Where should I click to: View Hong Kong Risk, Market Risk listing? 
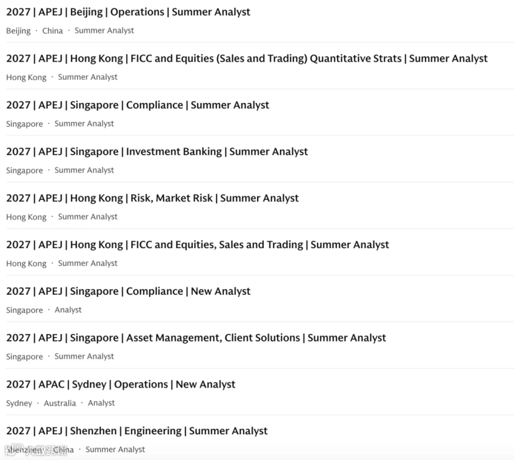click(152, 198)
